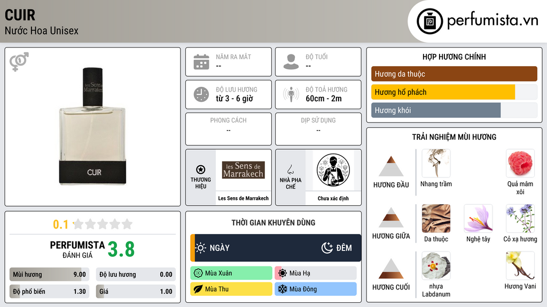The width and height of the screenshot is (547, 307).
Task: Click the sun icon next to Ngày
Action: pos(201,248)
